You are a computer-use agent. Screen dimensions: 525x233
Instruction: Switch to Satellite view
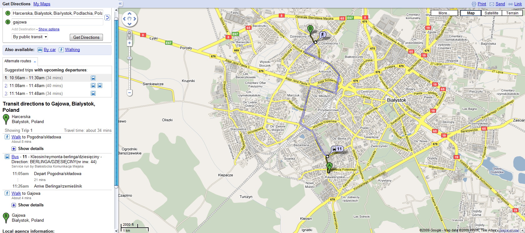[x=491, y=13]
